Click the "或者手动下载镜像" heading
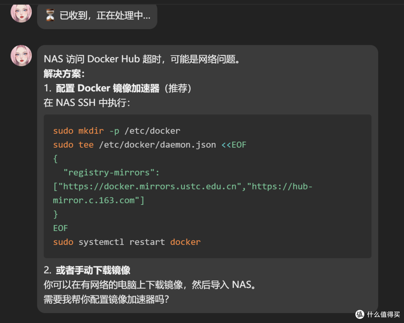 93,270
